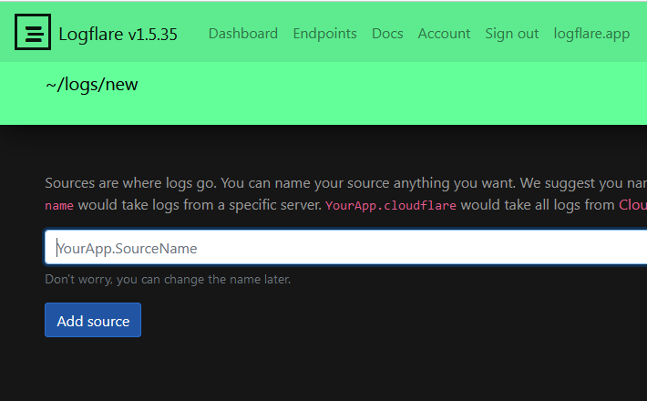Click Sign out in the navigation
The width and height of the screenshot is (647, 401).
tap(511, 34)
